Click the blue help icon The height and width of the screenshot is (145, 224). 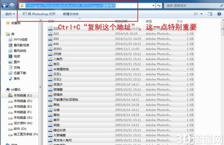click(x=219, y=14)
